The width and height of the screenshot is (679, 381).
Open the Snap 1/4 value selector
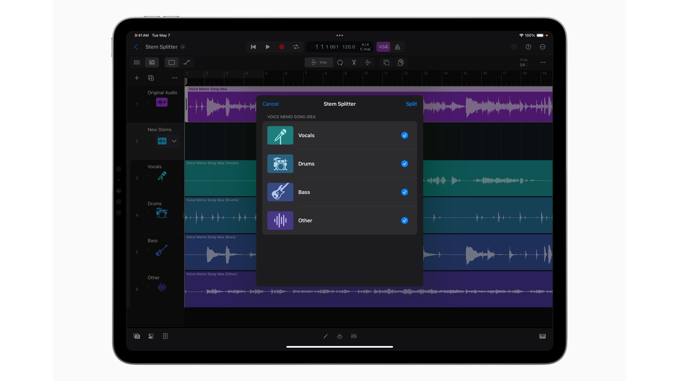[x=523, y=62]
